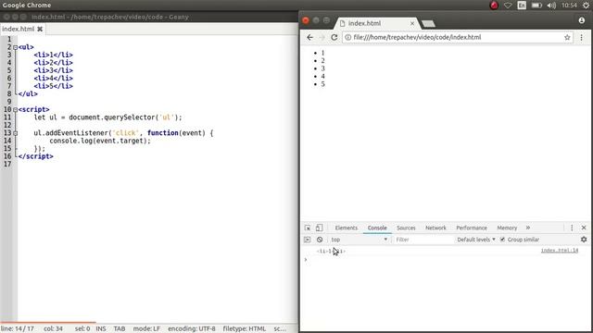This screenshot has height=333, width=593.
Task: Click the filetype: HTML status entry
Action: (245, 329)
